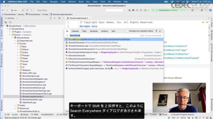Click the push commits arrow icon

click(27, 10)
